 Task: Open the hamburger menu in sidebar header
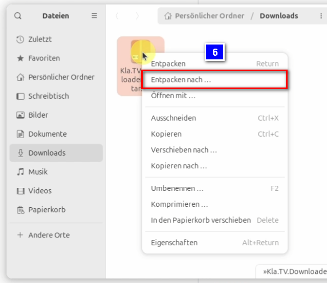click(x=94, y=16)
